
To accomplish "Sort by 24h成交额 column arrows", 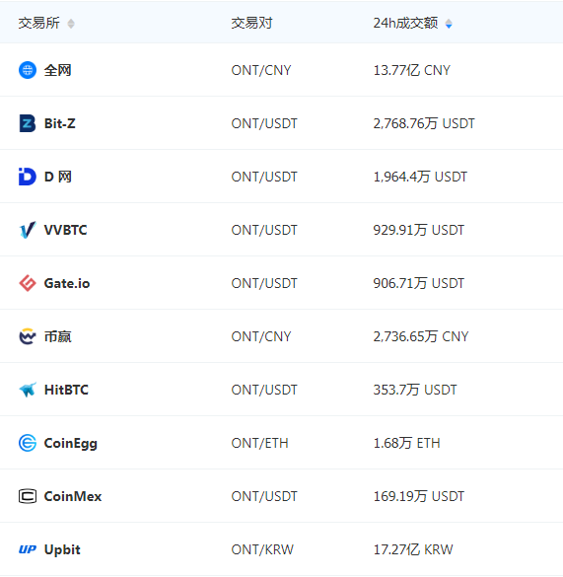I will pos(449,24).
